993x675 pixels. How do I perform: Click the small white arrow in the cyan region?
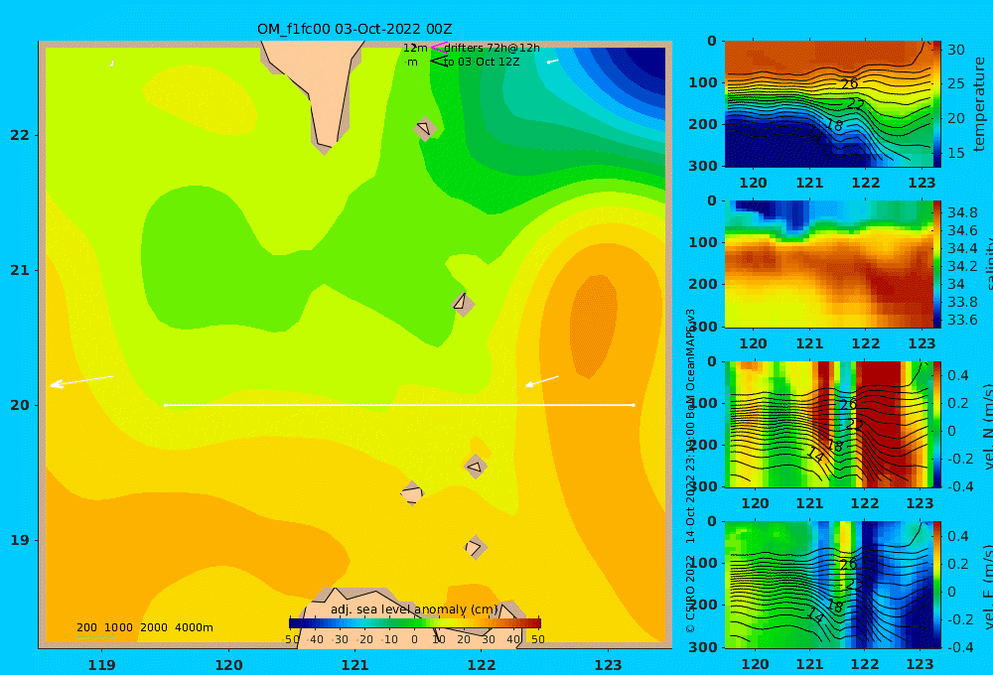553,62
